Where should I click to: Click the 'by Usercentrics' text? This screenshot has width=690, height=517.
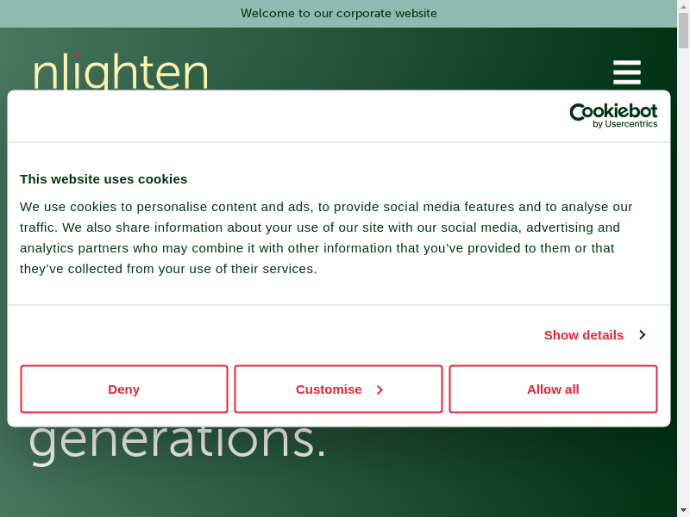(625, 125)
